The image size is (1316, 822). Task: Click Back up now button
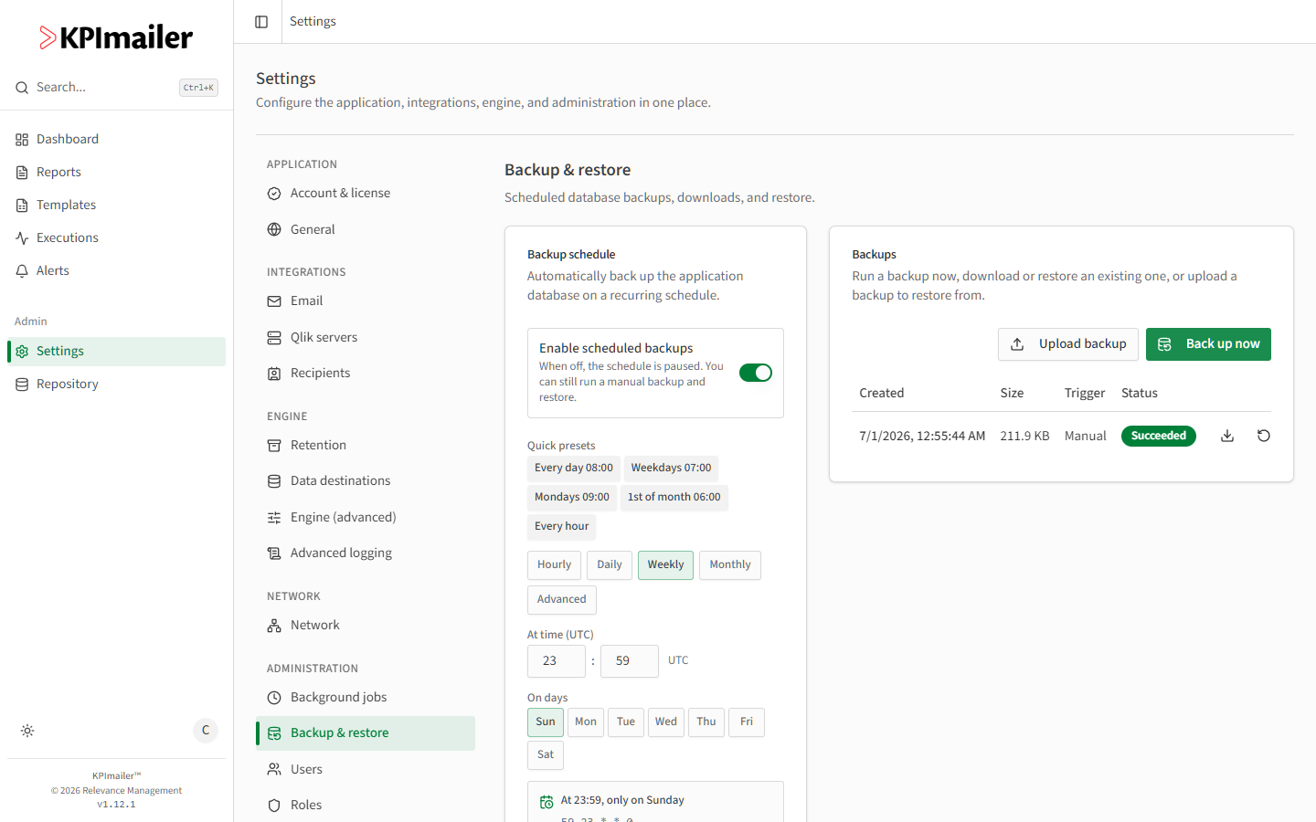[x=1208, y=344]
